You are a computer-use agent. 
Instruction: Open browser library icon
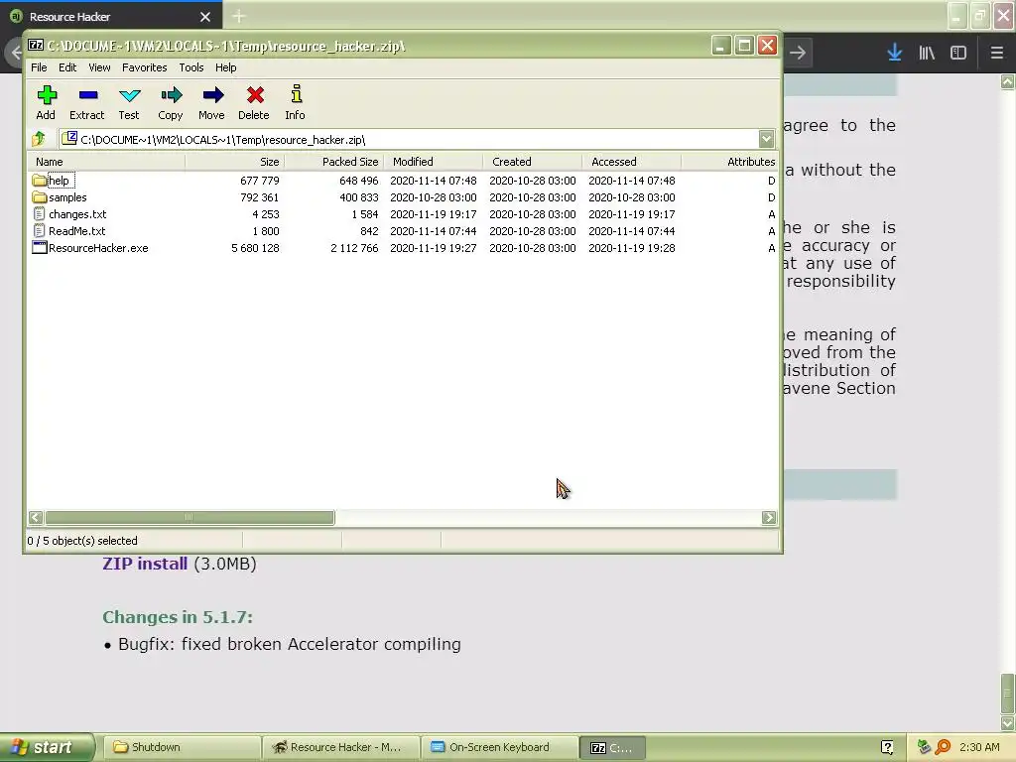(x=927, y=53)
